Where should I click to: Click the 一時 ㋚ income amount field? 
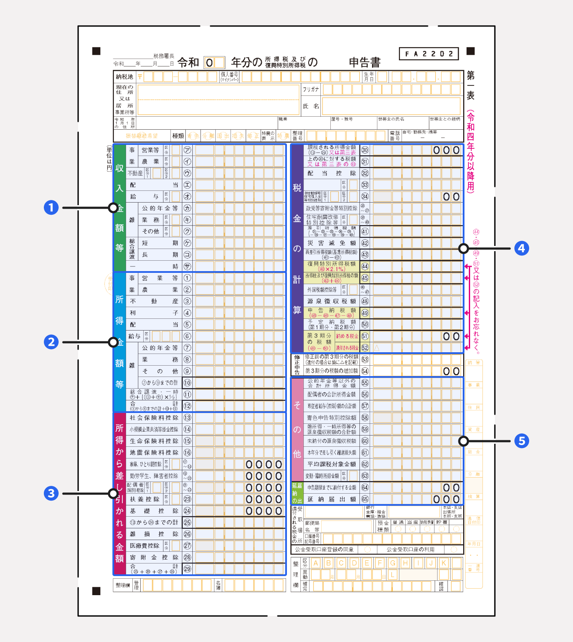point(240,266)
